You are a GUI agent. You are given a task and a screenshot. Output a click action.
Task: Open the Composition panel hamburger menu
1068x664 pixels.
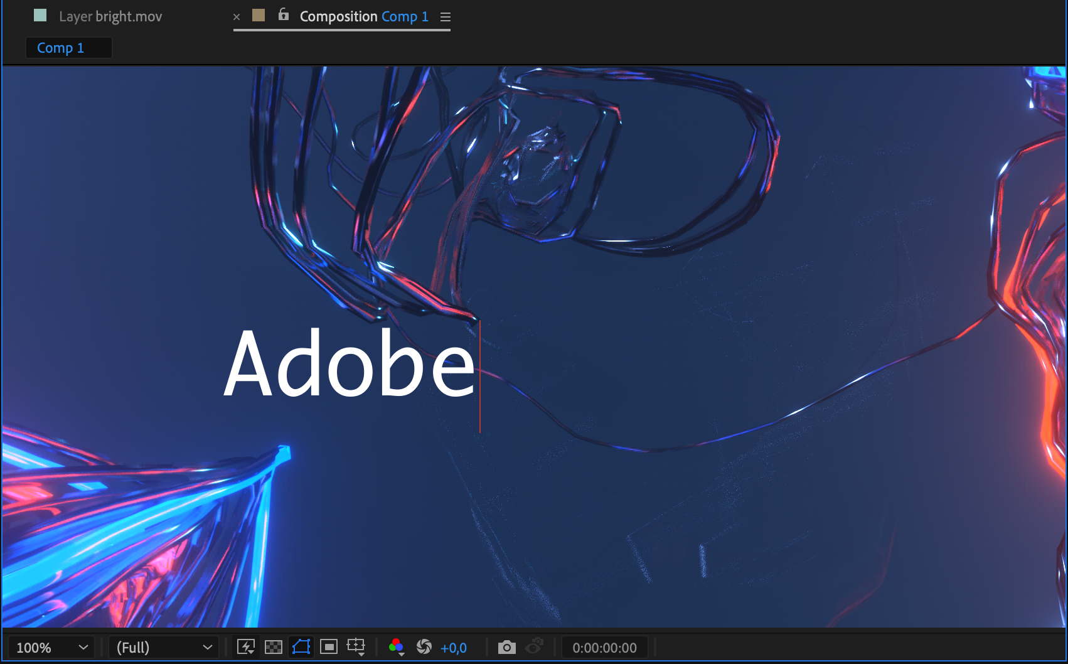coord(446,18)
